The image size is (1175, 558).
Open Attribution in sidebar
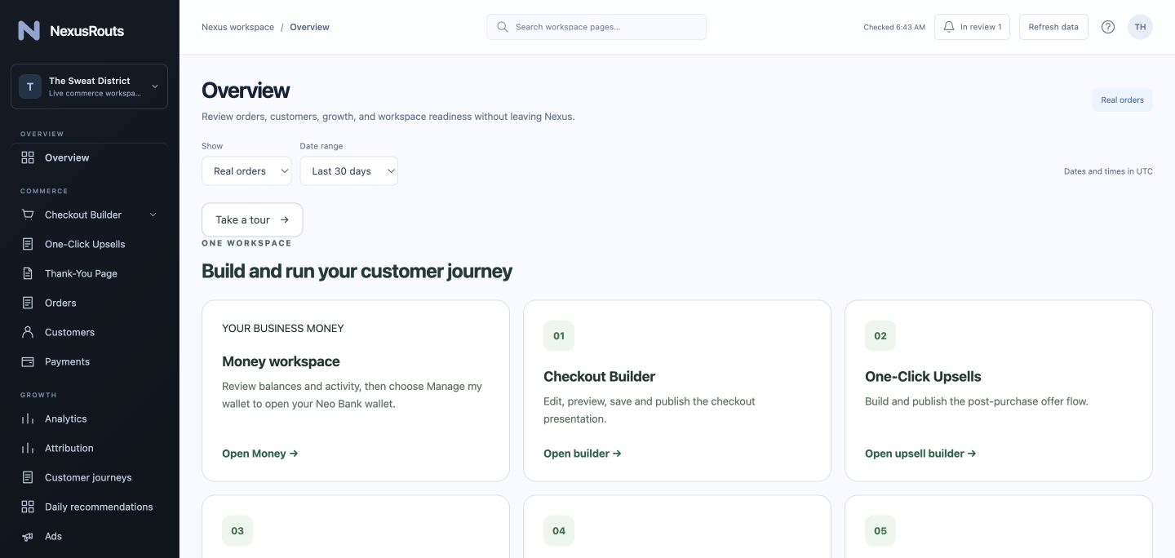click(x=89, y=448)
